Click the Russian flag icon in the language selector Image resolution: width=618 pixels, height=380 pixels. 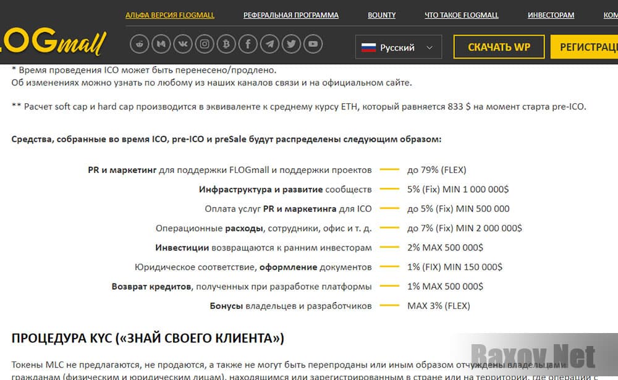coord(370,46)
